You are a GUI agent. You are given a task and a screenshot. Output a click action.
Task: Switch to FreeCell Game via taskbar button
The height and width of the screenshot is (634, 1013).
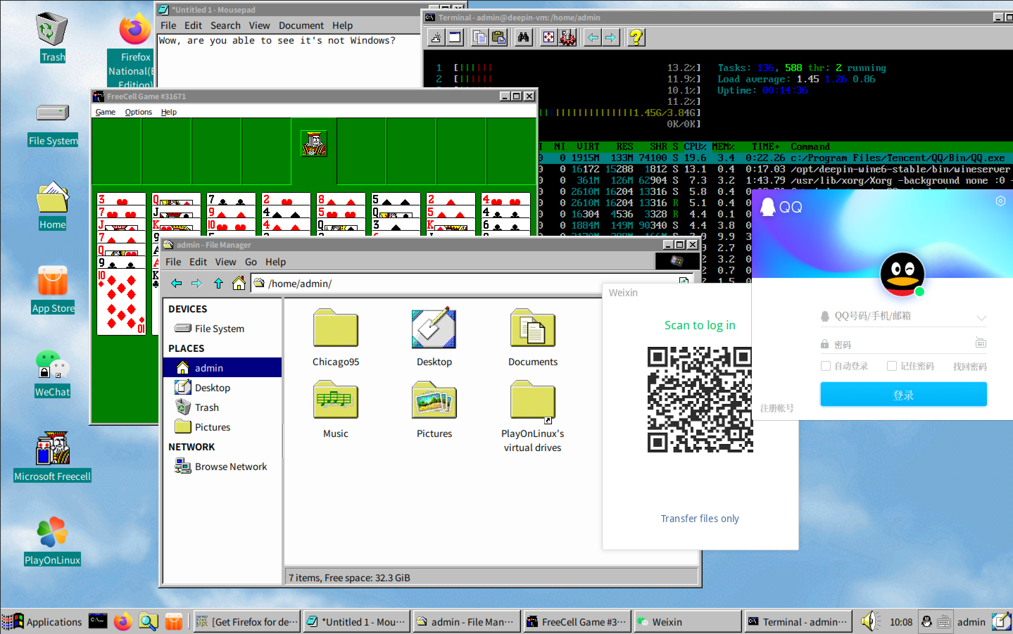[x=578, y=621]
